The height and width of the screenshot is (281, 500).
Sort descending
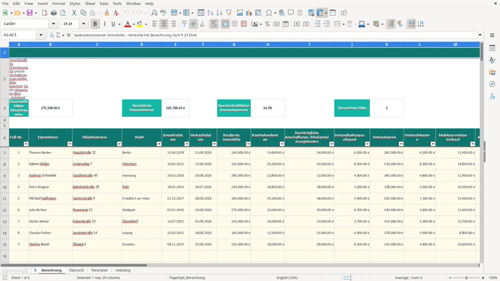click(220, 13)
